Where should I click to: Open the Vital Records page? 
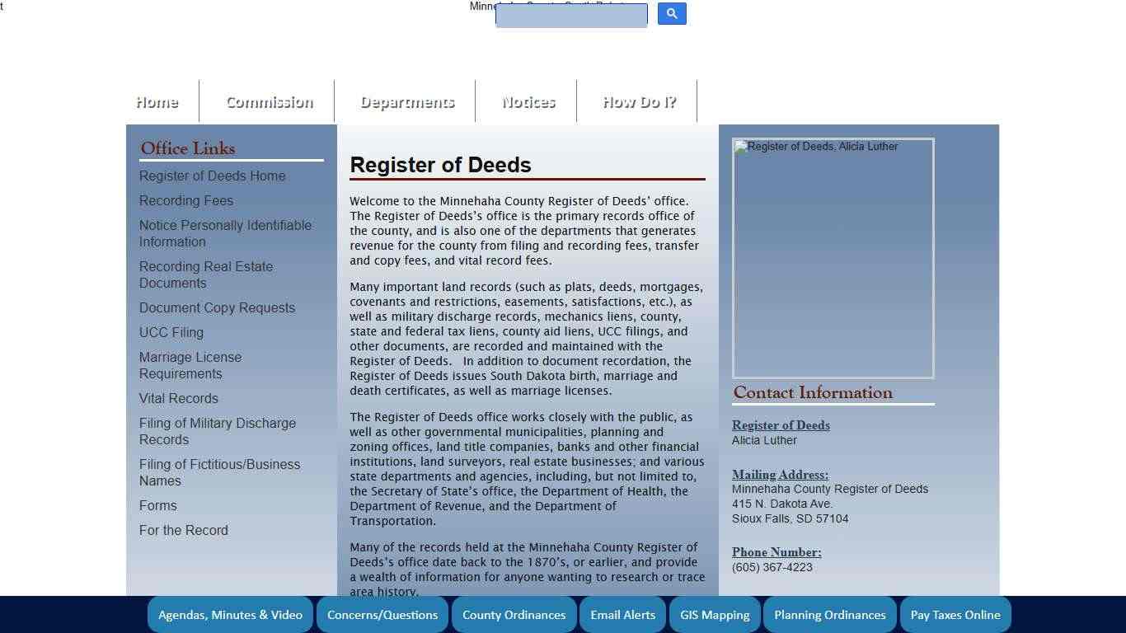(178, 398)
